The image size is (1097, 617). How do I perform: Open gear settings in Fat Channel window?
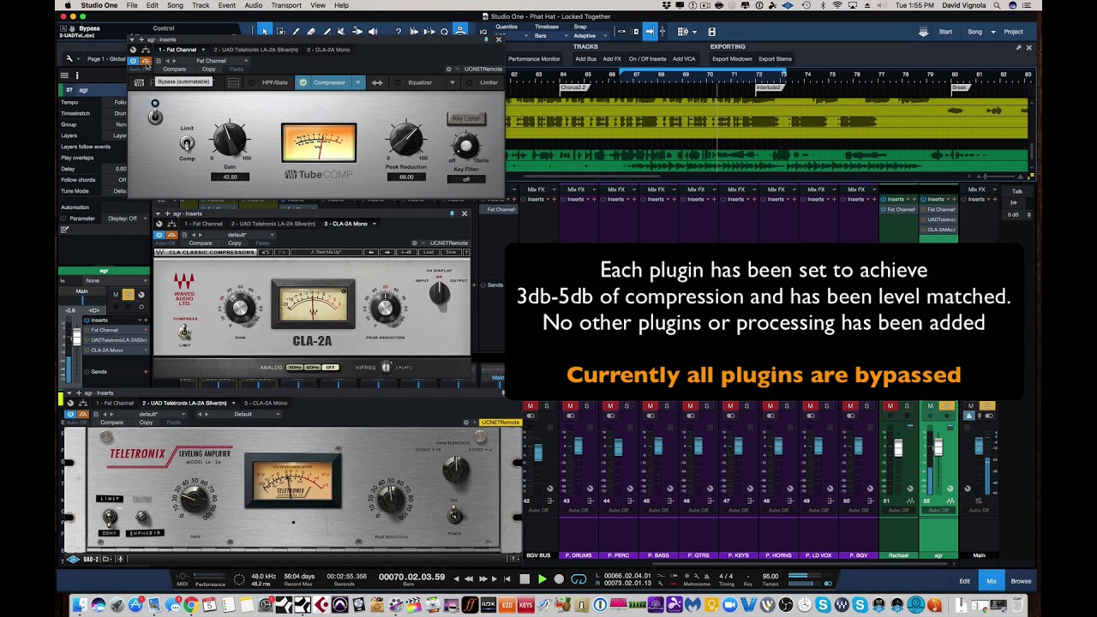447,69
